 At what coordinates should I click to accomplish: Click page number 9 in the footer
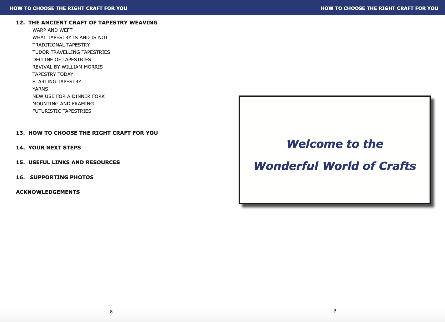pos(335,311)
